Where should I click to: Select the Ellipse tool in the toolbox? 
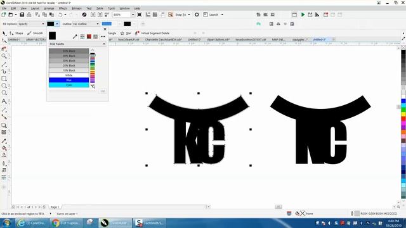click(x=4, y=85)
